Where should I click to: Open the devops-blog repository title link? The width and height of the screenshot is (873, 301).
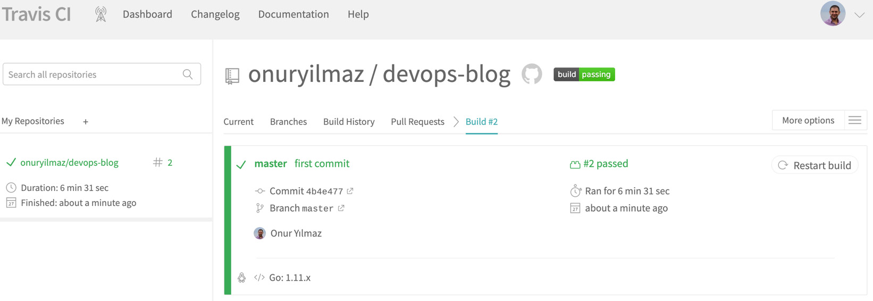click(x=446, y=74)
